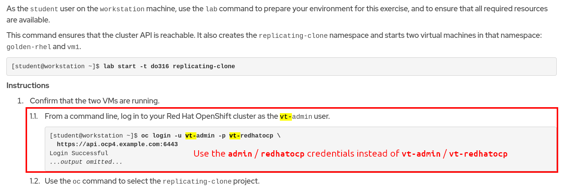Click the '...output omitted...' italic text
Screen dimensions: 574x190
pyautogui.click(x=86, y=162)
